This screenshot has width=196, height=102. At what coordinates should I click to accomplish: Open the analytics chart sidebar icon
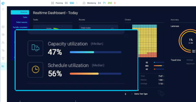pos(3,66)
